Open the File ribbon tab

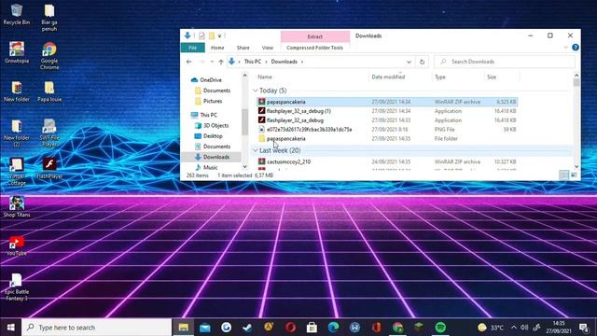[193, 48]
